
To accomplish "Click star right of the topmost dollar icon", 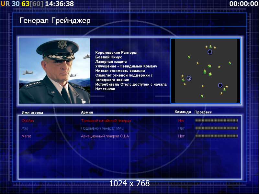I will 215,48.
